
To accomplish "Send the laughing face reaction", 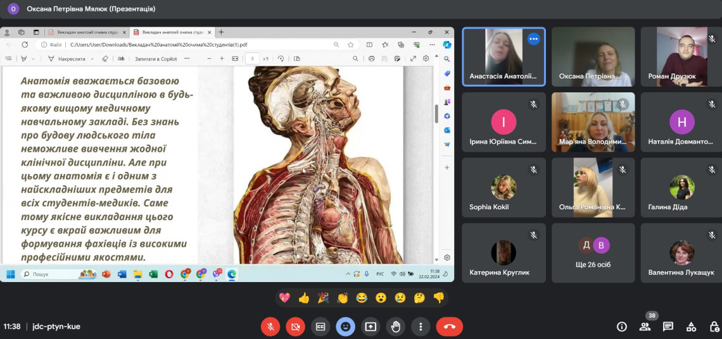I will click(x=362, y=298).
